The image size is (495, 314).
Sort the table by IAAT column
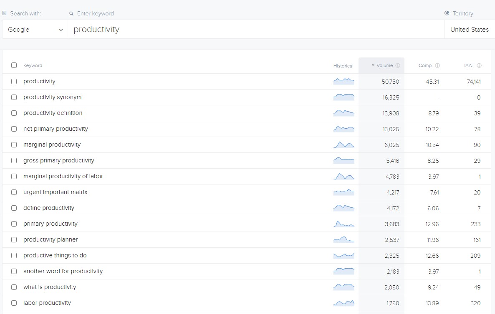click(x=469, y=65)
